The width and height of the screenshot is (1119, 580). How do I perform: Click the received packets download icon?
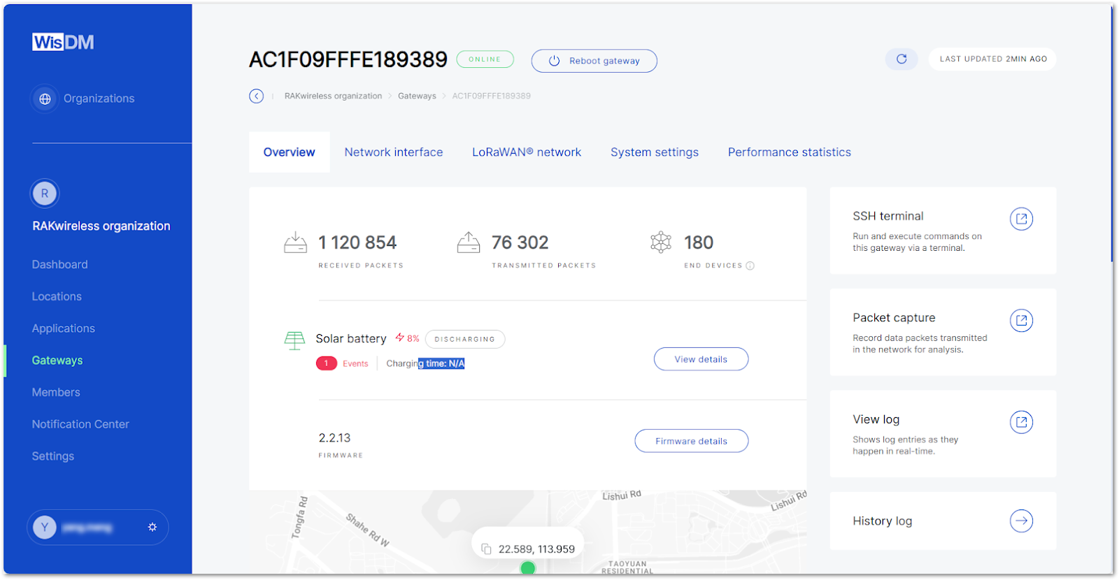point(295,242)
